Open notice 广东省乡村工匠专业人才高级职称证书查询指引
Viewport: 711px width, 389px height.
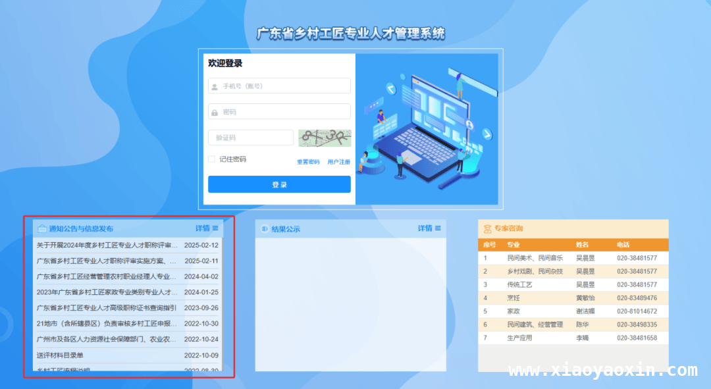point(106,308)
